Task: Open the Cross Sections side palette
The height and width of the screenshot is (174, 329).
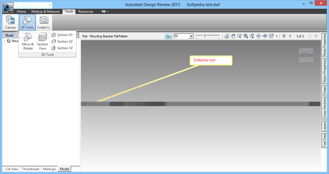Action: click(324, 108)
